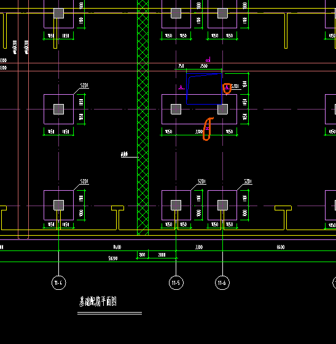The width and height of the screenshot is (336, 344).
Task: Pick the 750 dimension text near the top
Action: pyautogui.click(x=181, y=66)
